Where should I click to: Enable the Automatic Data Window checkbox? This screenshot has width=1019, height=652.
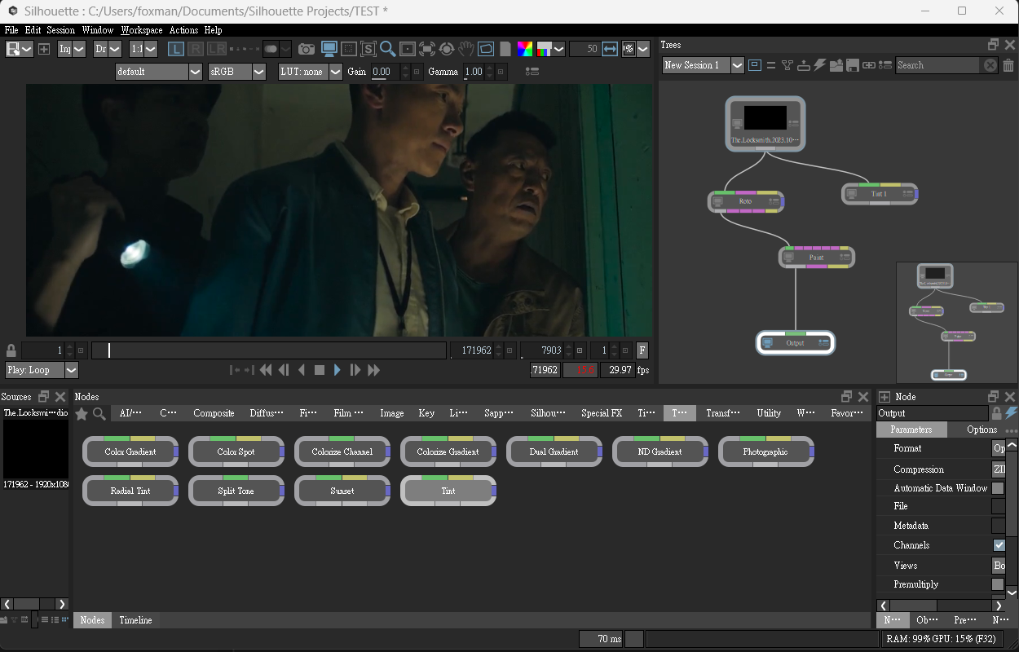998,488
